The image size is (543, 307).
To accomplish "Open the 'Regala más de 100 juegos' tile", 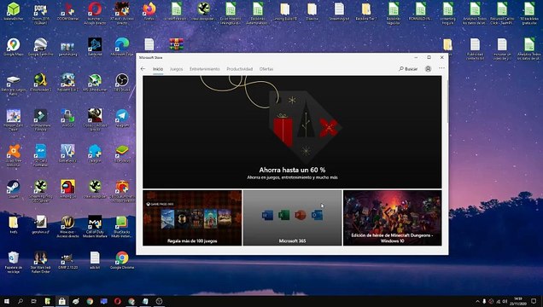I will pos(192,217).
